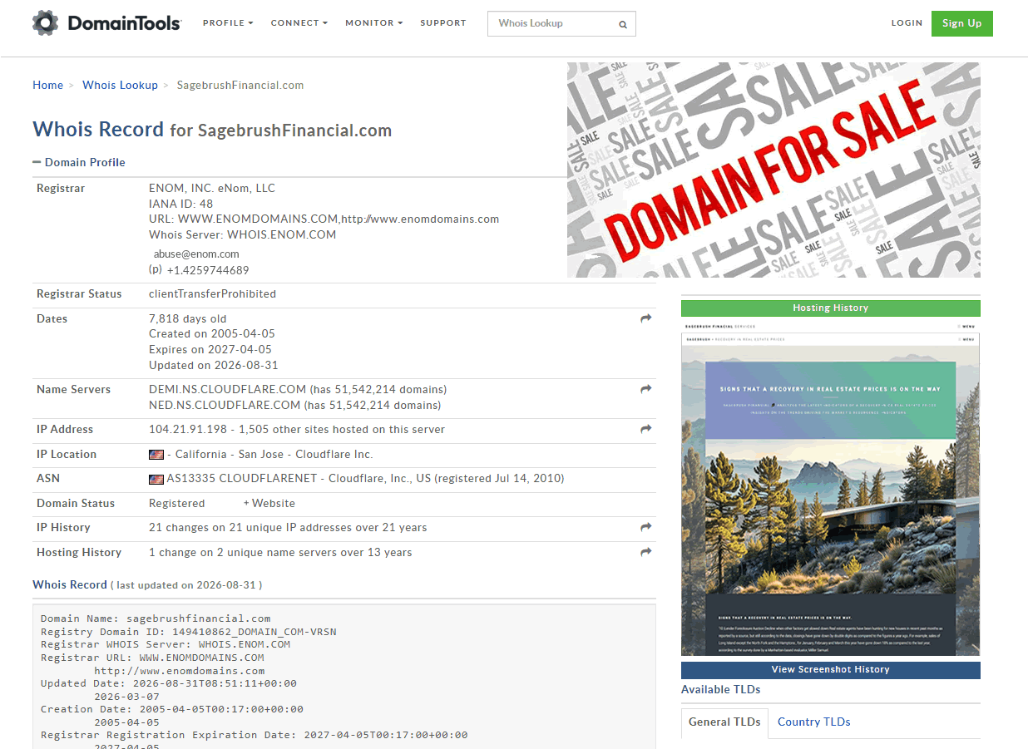
Task: Open the MONITOR dropdown menu
Action: tap(374, 23)
